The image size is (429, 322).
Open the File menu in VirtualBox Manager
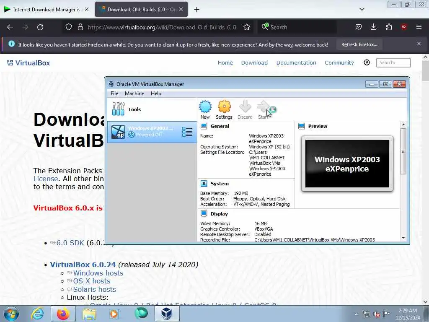point(114,93)
